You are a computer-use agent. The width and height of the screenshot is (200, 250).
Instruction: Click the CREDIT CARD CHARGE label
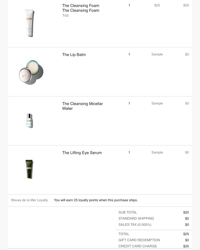click(x=138, y=246)
